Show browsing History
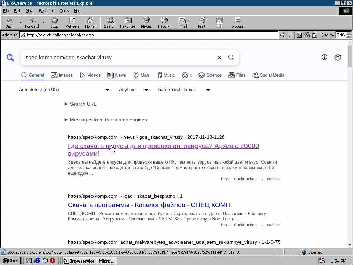This screenshot has height=265, width=353. point(164,22)
